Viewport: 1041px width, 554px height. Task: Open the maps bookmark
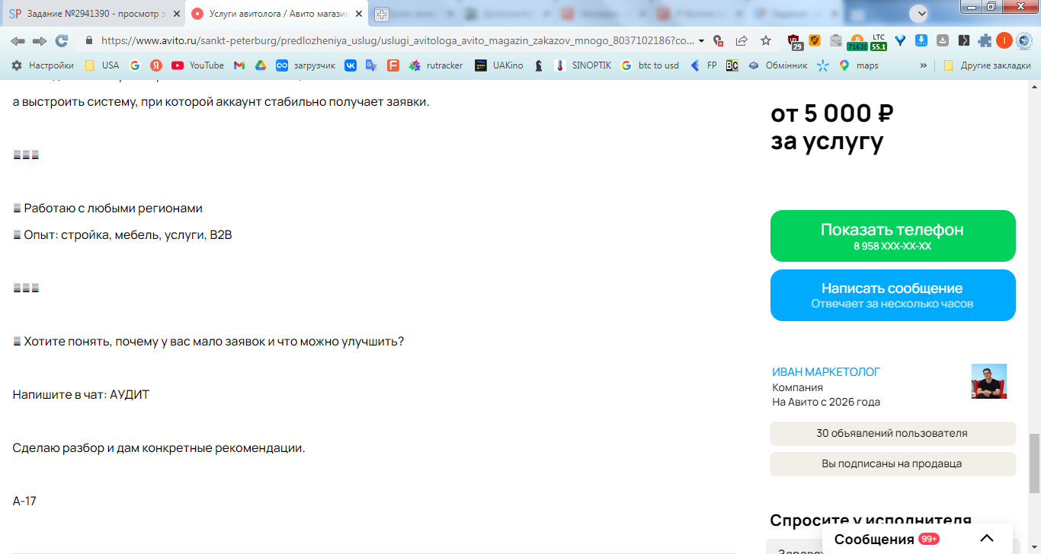(858, 65)
